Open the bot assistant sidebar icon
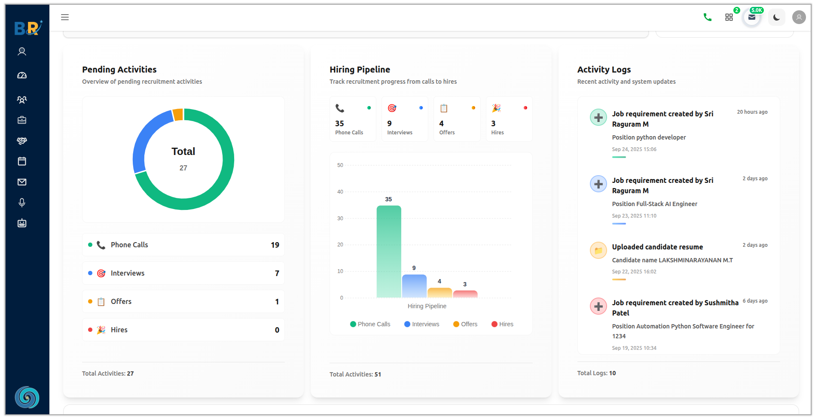 pos(22,223)
